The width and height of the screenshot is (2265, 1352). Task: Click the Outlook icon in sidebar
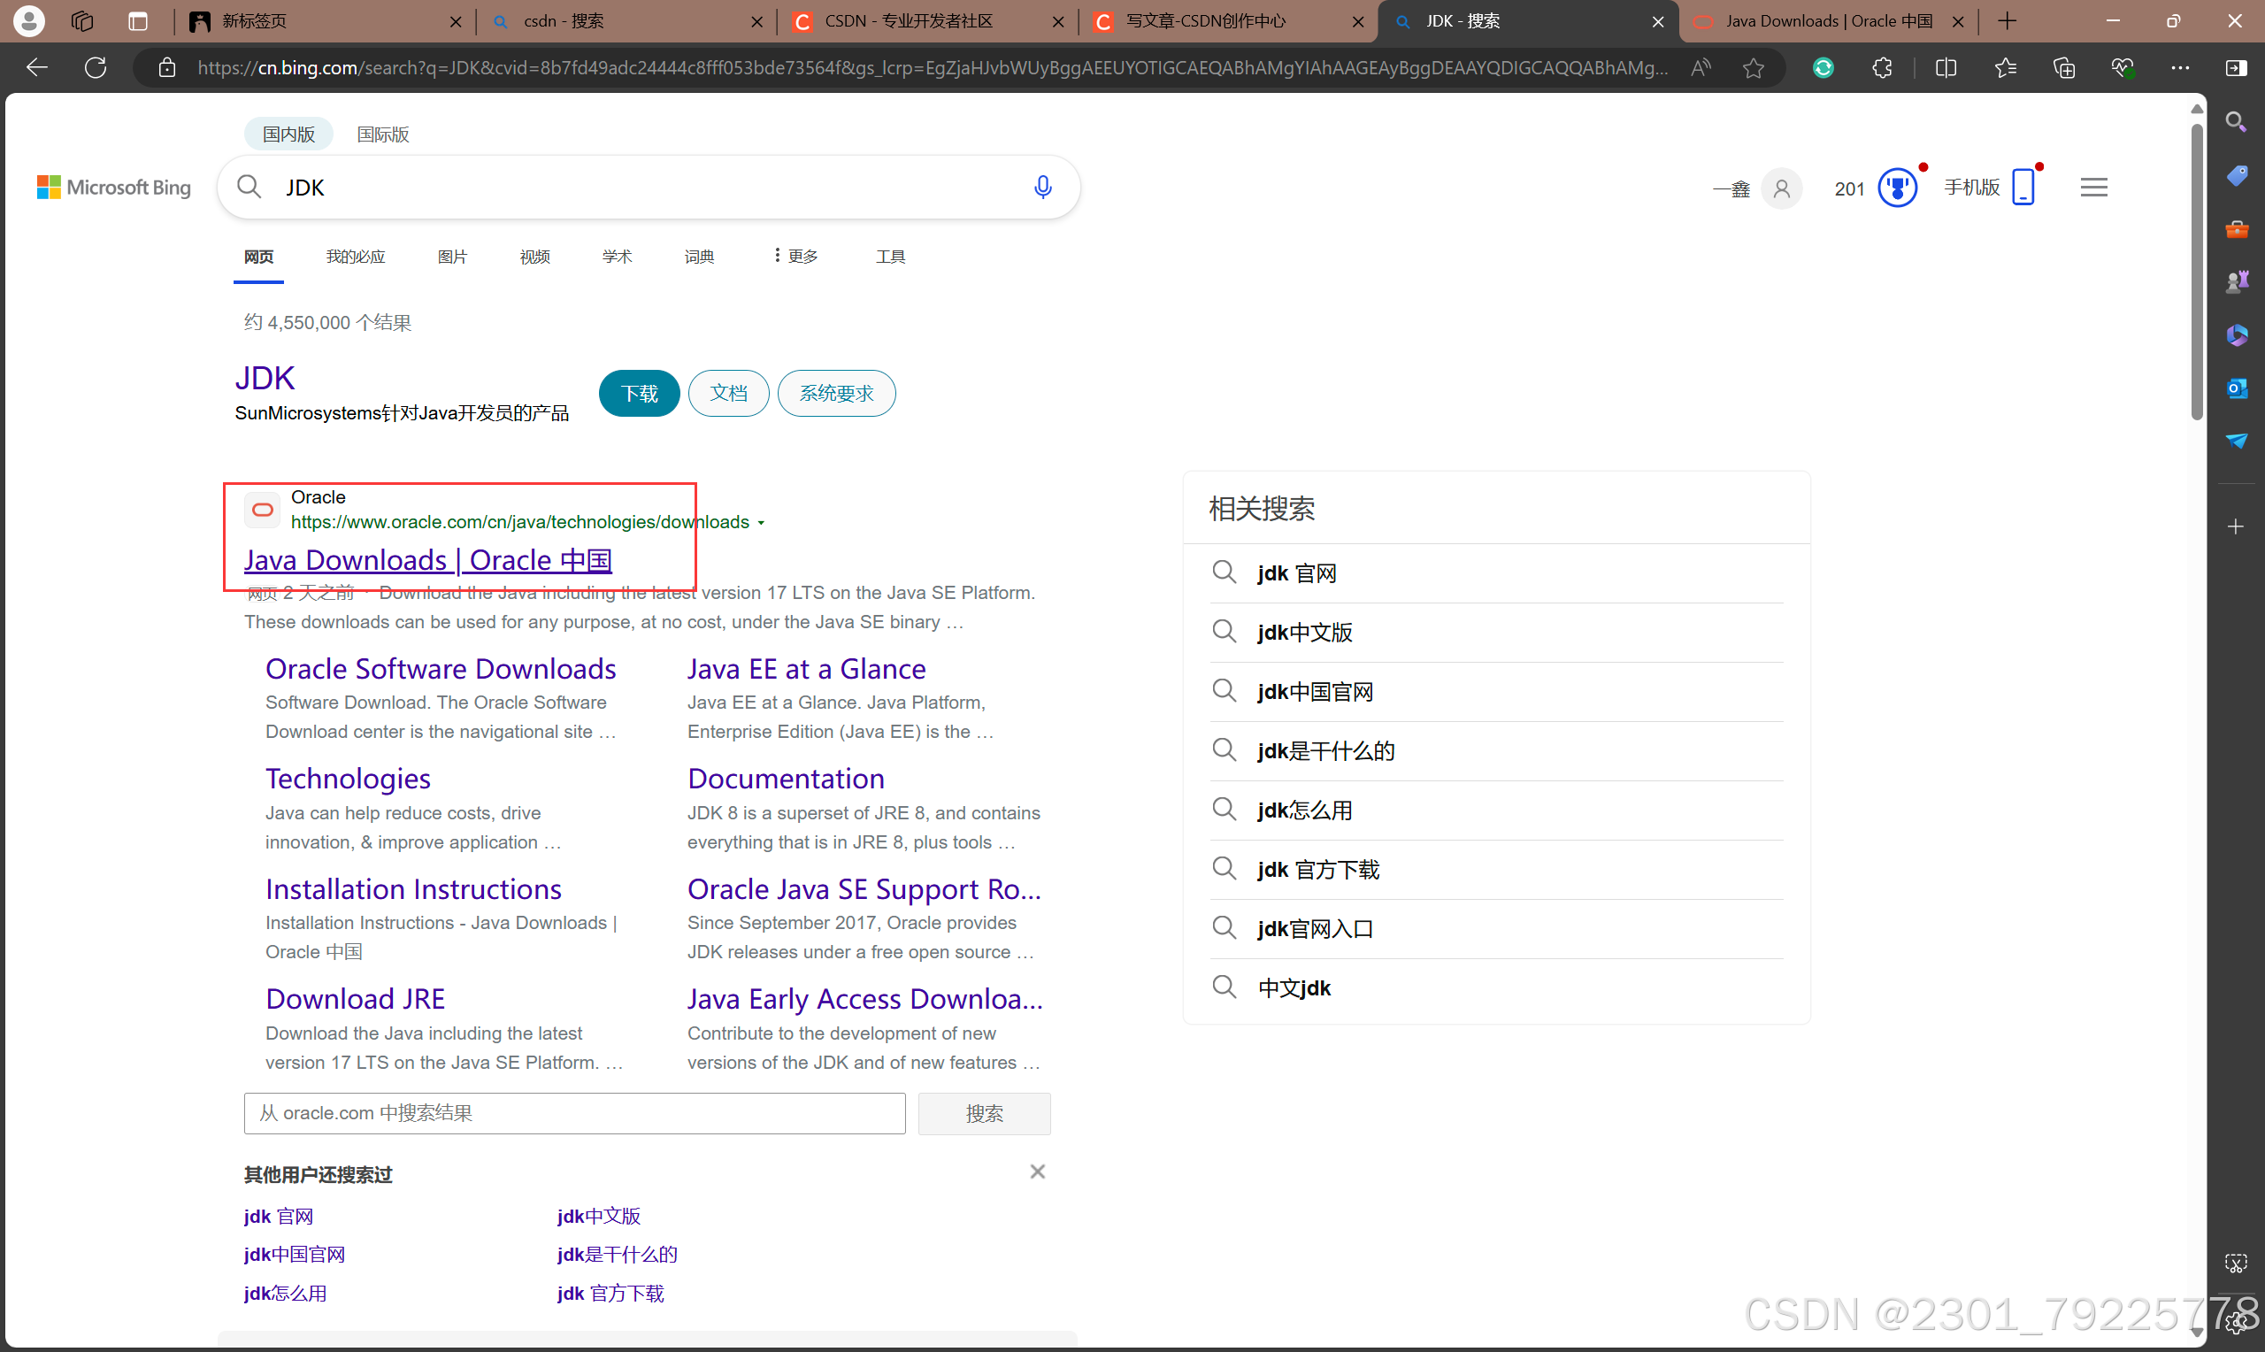click(2236, 388)
